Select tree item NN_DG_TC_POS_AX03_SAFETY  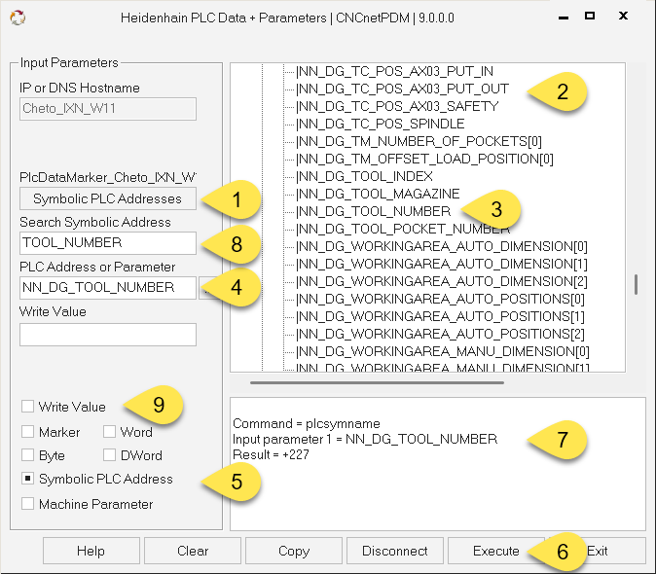tap(397, 107)
